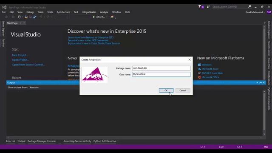Click the green Start arrow beside Attach
The height and width of the screenshot is (153, 272).
(94, 17)
